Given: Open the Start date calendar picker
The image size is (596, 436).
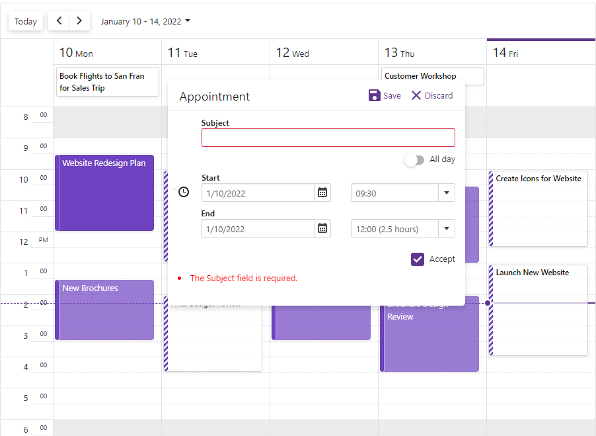Looking at the screenshot, I should [x=322, y=193].
